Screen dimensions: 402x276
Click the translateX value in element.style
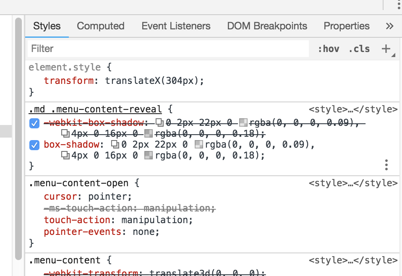[152, 80]
